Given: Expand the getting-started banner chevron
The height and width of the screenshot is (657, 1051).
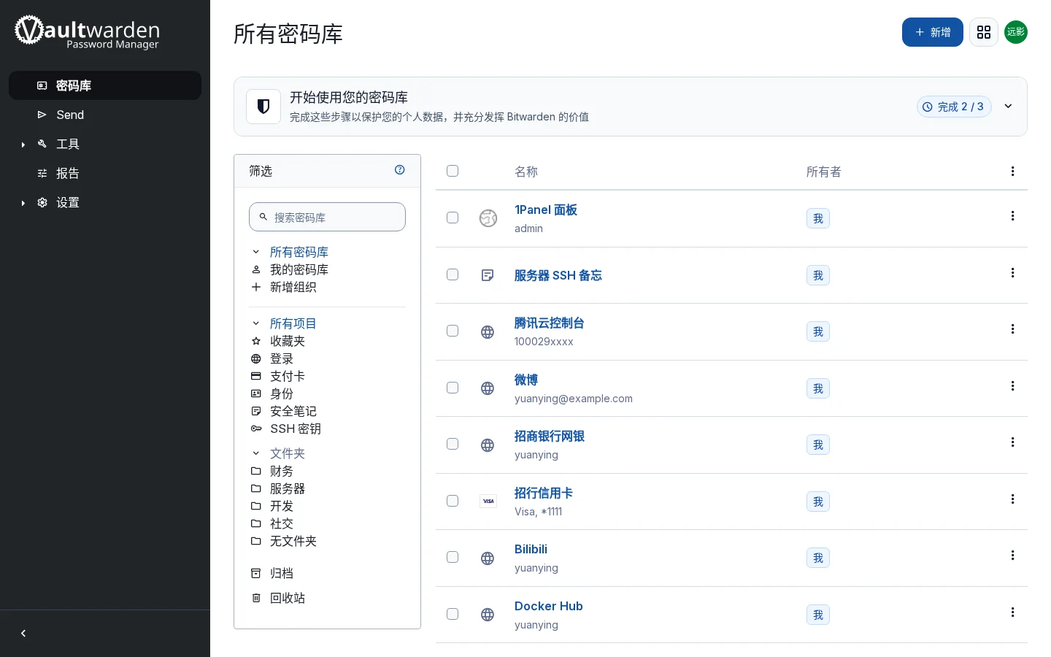Looking at the screenshot, I should (1008, 107).
